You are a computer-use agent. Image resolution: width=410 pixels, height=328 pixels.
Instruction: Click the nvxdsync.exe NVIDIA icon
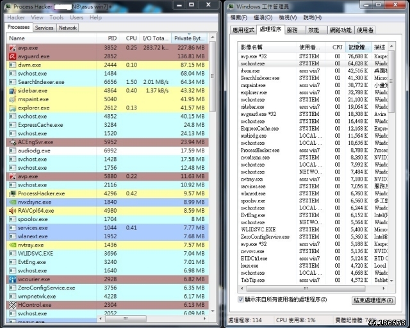[x=12, y=202]
